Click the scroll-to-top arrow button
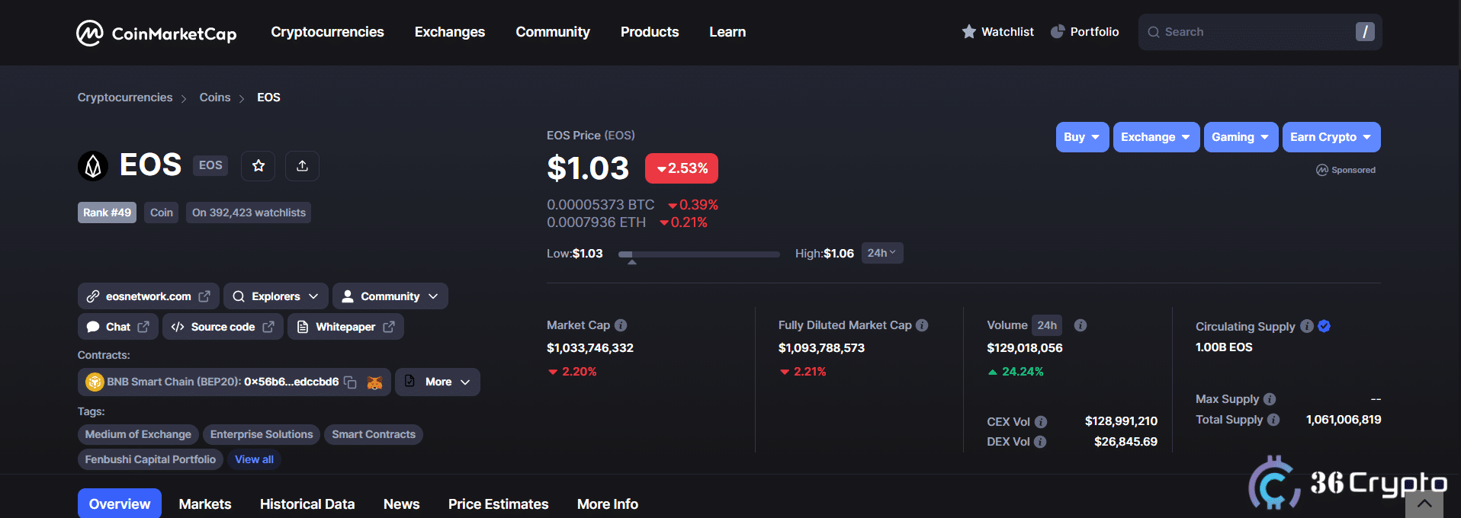Viewport: 1461px width, 518px height. click(x=1424, y=504)
